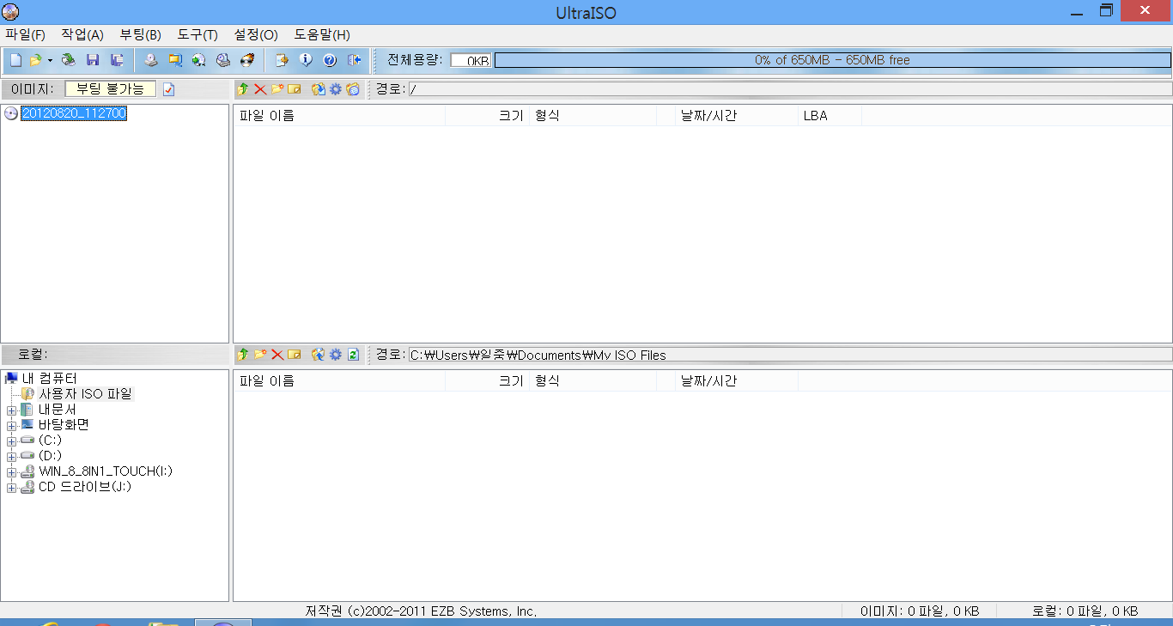Screen dimensions: 1173x626
Task: Click Up folder icon in image toolbar
Action: point(243,89)
